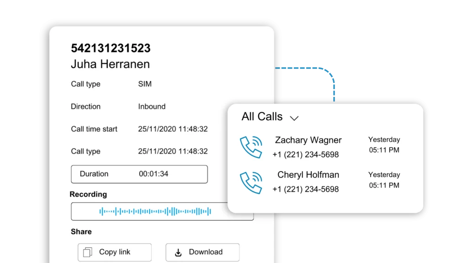Select the copy icon in Copy link button

click(x=88, y=252)
